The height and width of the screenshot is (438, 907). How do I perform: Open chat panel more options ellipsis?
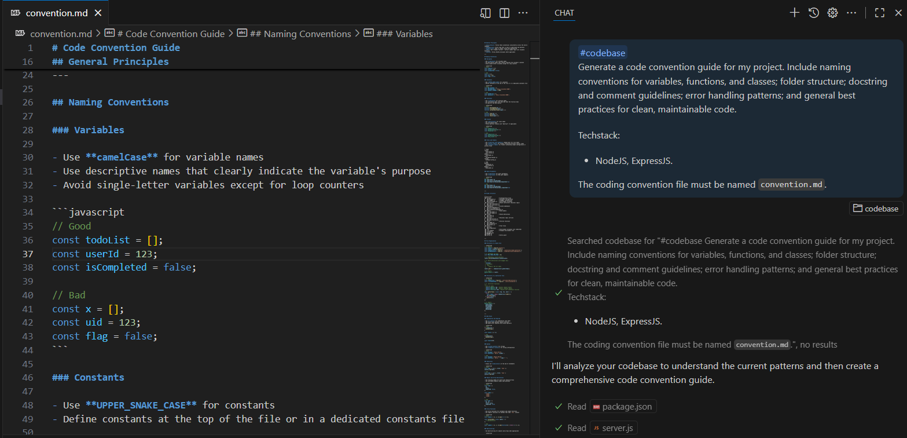click(x=851, y=13)
